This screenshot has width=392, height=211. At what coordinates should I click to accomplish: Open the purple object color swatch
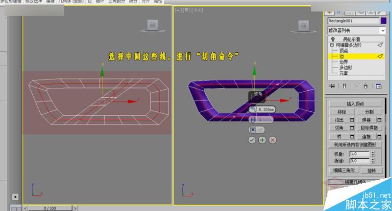384,21
